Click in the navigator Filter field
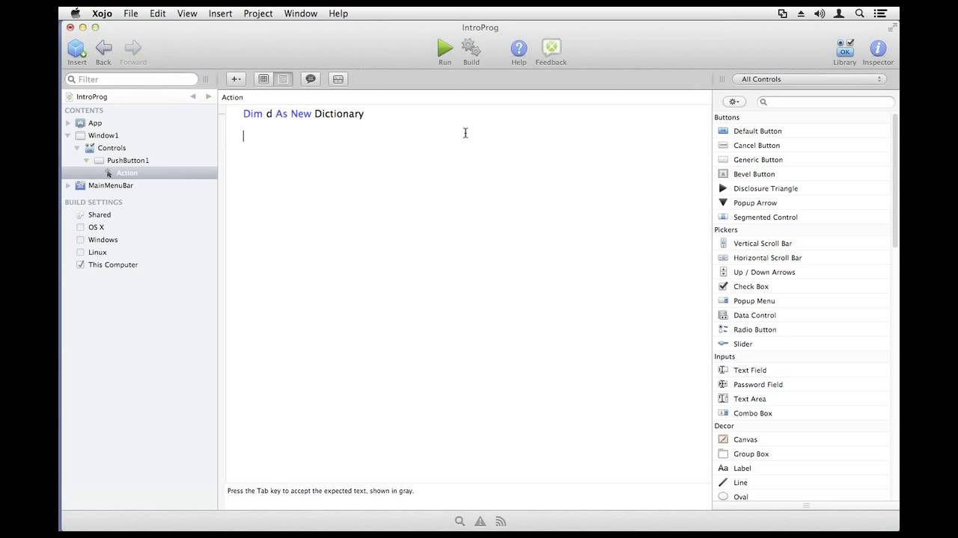 point(132,79)
